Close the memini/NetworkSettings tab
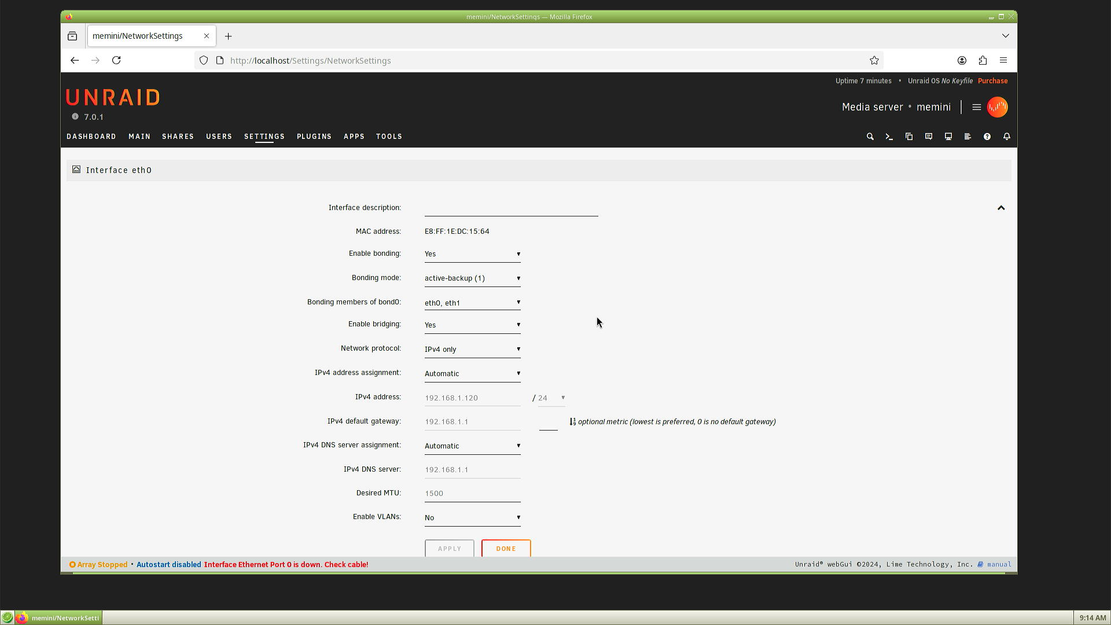 click(207, 36)
